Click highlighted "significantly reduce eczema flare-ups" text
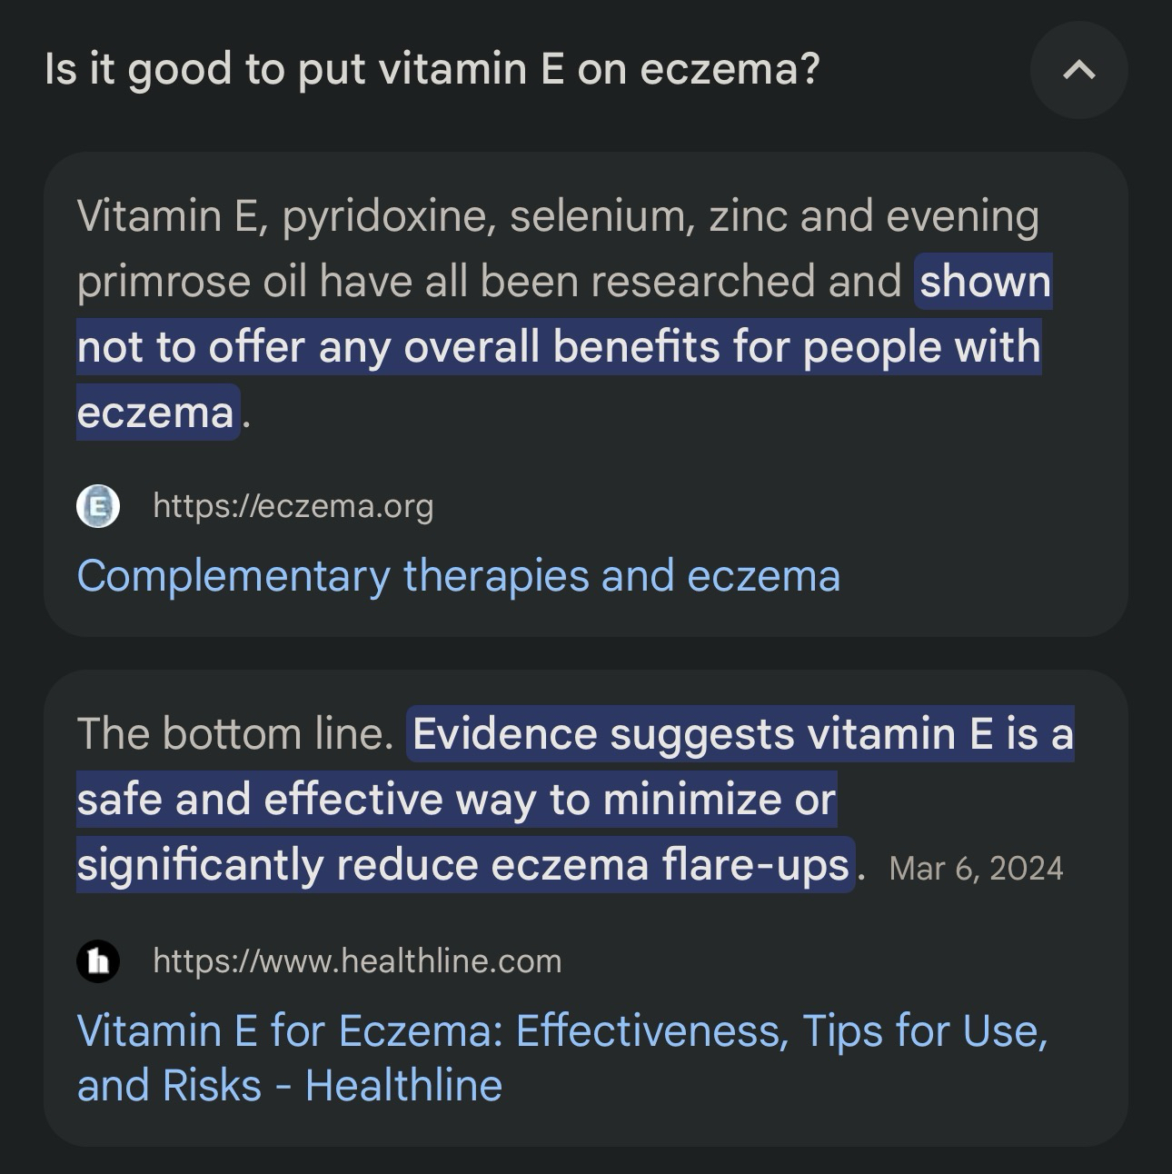 click(x=463, y=865)
